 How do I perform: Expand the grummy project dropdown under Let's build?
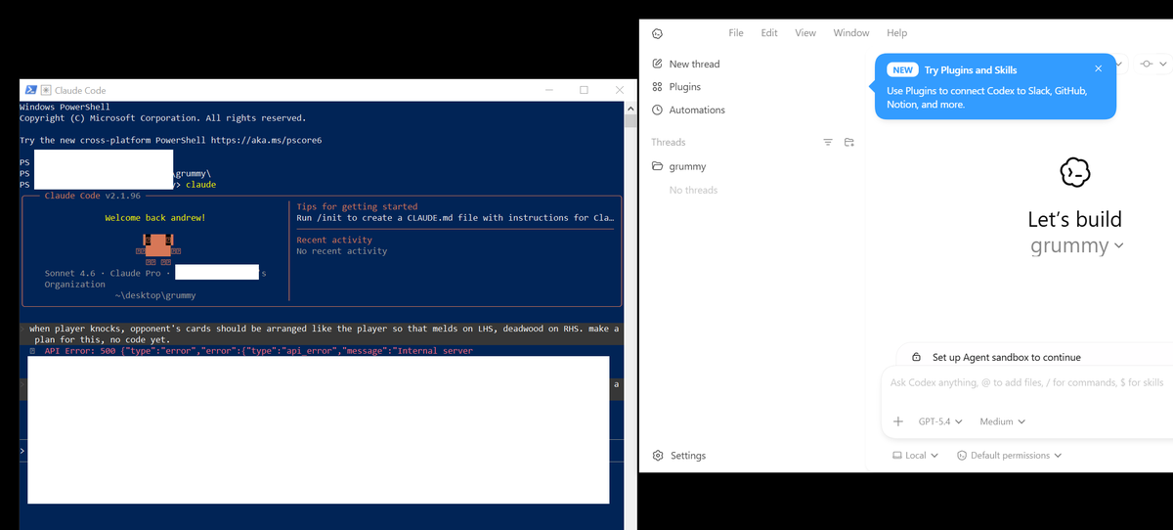tap(1077, 245)
